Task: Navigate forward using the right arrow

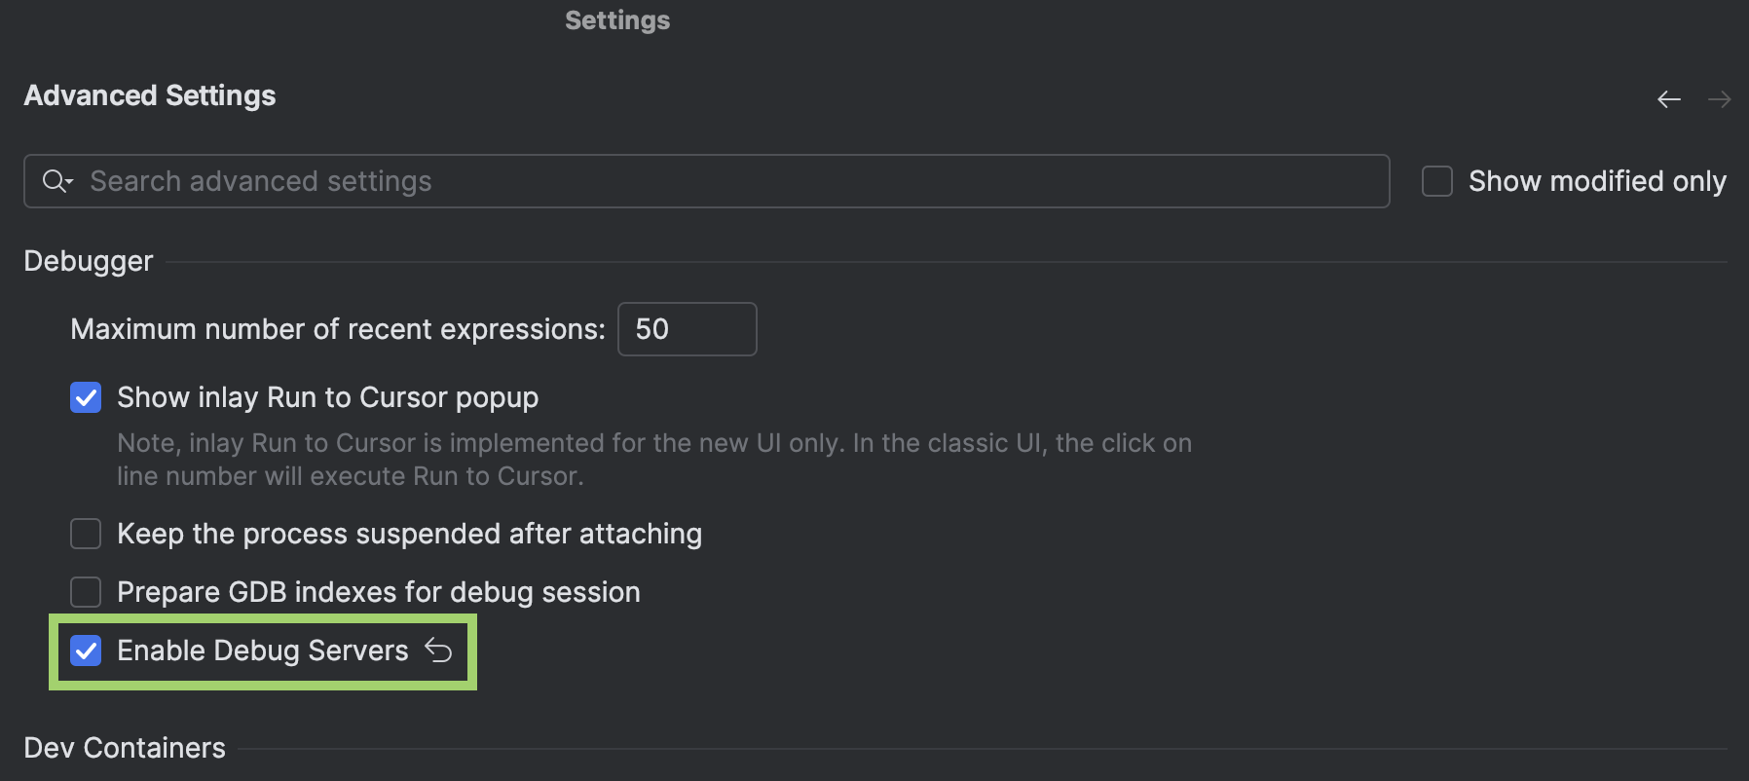Action: 1720,98
